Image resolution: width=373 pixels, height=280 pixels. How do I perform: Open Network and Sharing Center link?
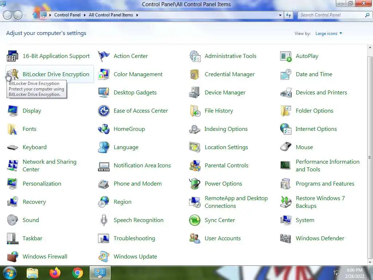[50, 166]
